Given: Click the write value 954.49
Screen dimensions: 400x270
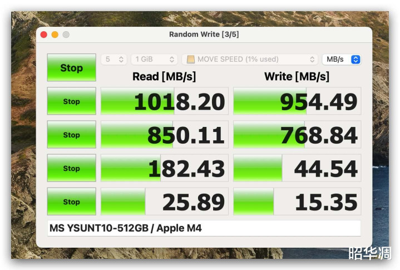Looking at the screenshot, I should [x=297, y=101].
